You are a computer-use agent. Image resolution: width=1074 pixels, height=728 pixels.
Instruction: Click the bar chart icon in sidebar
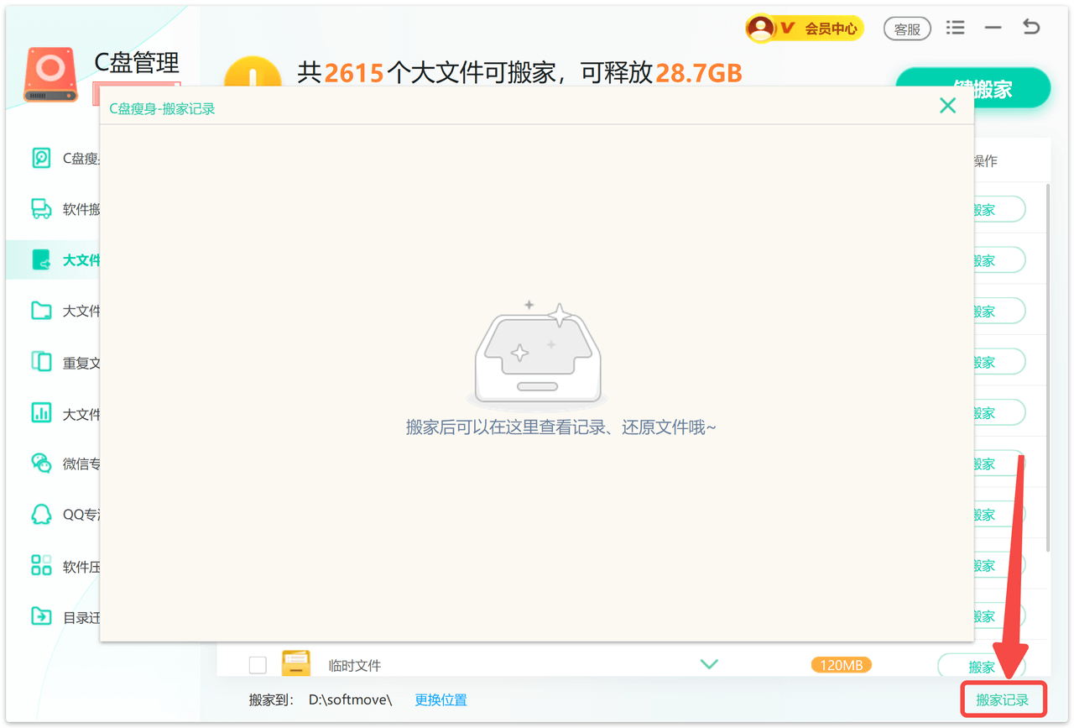[41, 413]
